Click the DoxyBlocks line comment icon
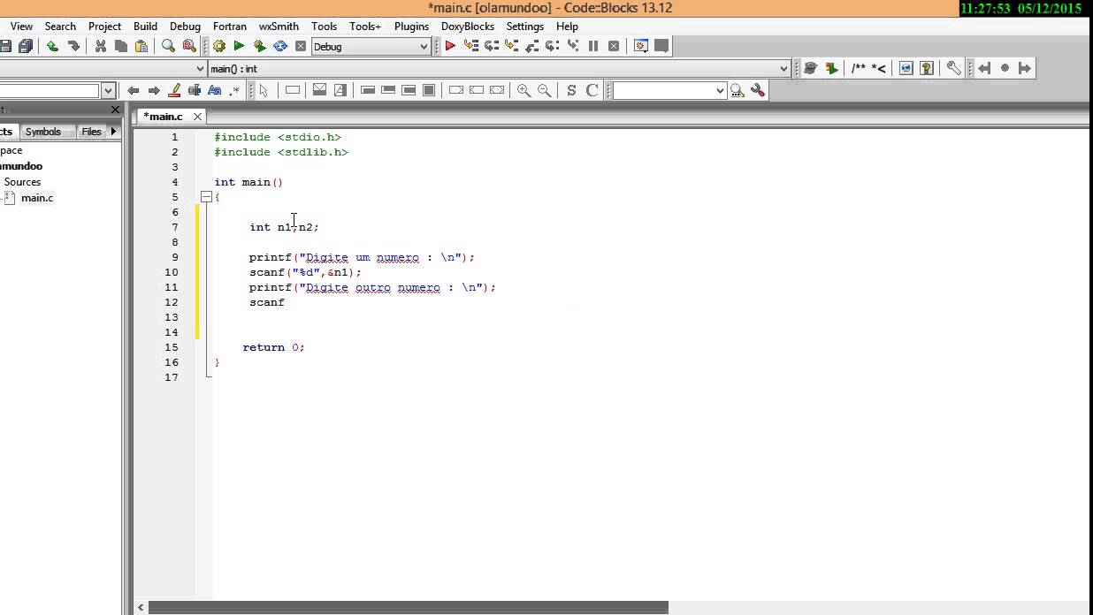The width and height of the screenshot is (1093, 615). point(878,68)
